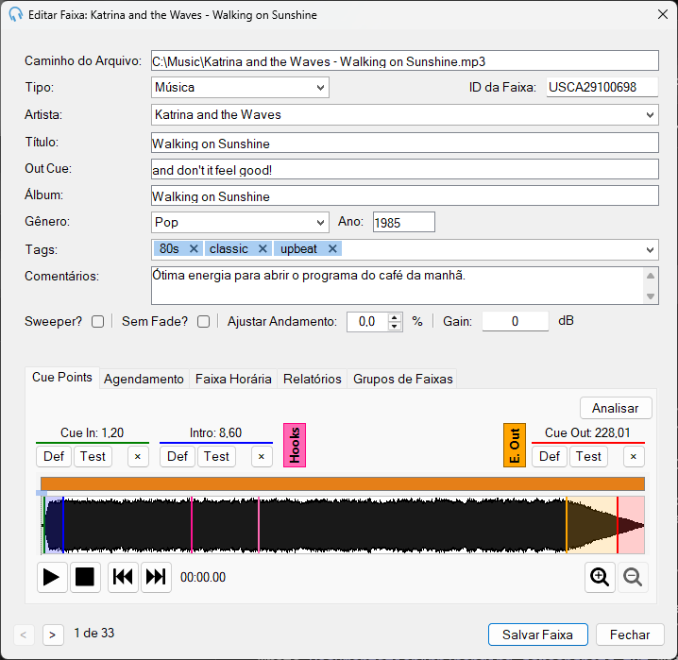Toggle the pink Hooks marker button
This screenshot has height=660, width=678.
coord(295,445)
